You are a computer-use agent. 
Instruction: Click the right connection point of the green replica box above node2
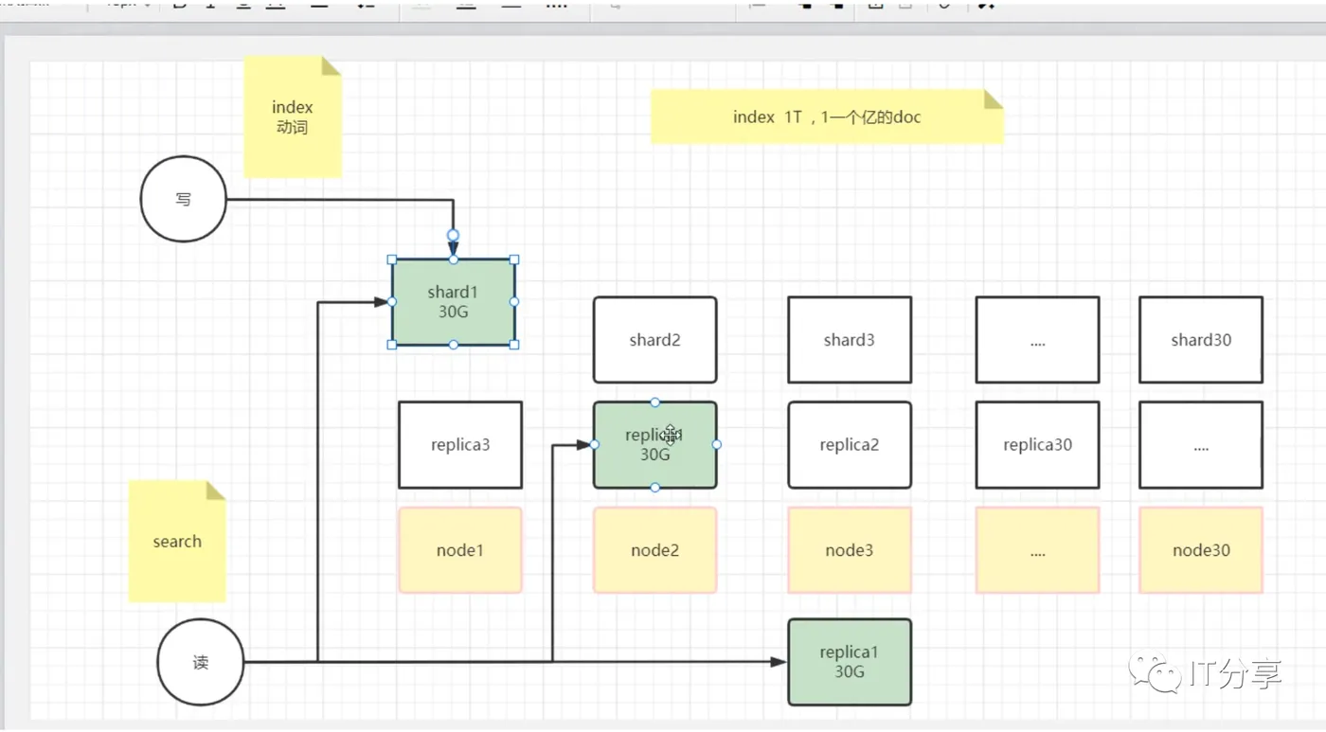coord(717,444)
